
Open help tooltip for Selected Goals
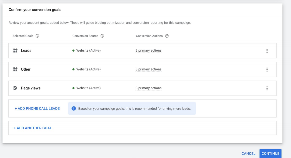coord(37,36)
